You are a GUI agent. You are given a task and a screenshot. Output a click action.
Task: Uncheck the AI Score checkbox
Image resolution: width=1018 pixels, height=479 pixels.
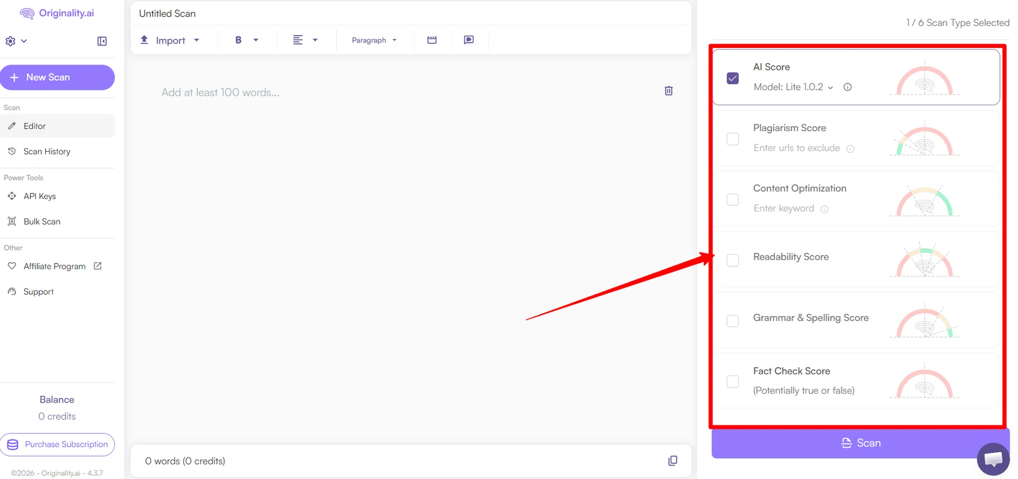tap(733, 78)
